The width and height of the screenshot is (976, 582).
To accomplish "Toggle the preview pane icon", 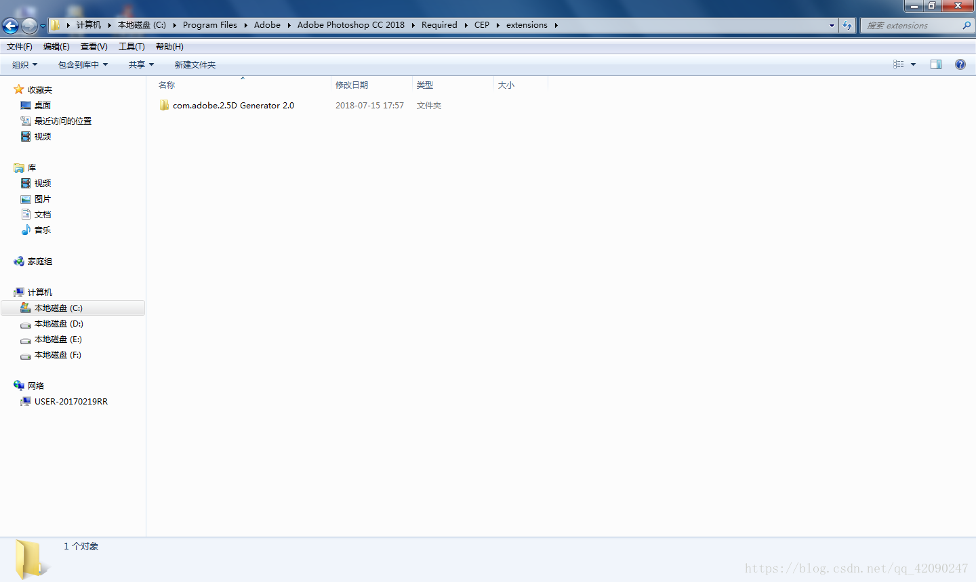I will (x=936, y=64).
